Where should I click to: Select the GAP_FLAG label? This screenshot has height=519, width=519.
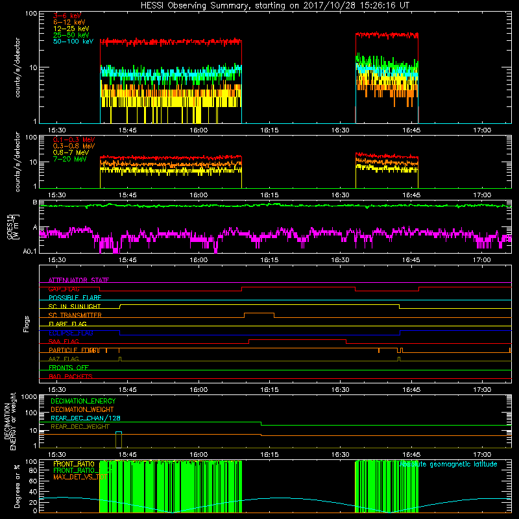click(x=64, y=289)
